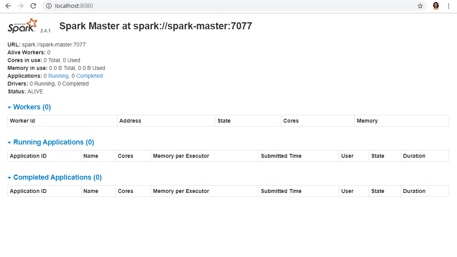Viewport: 457px width, 257px height.
Task: Click Application ID header under Running Applications
Action: (28, 156)
